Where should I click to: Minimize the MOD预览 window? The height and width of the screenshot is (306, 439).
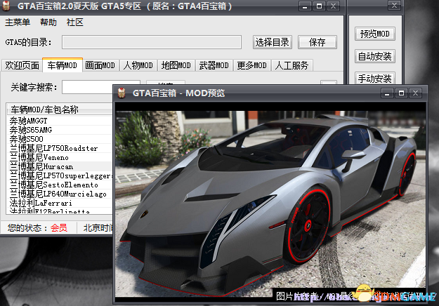pyautogui.click(x=387, y=93)
